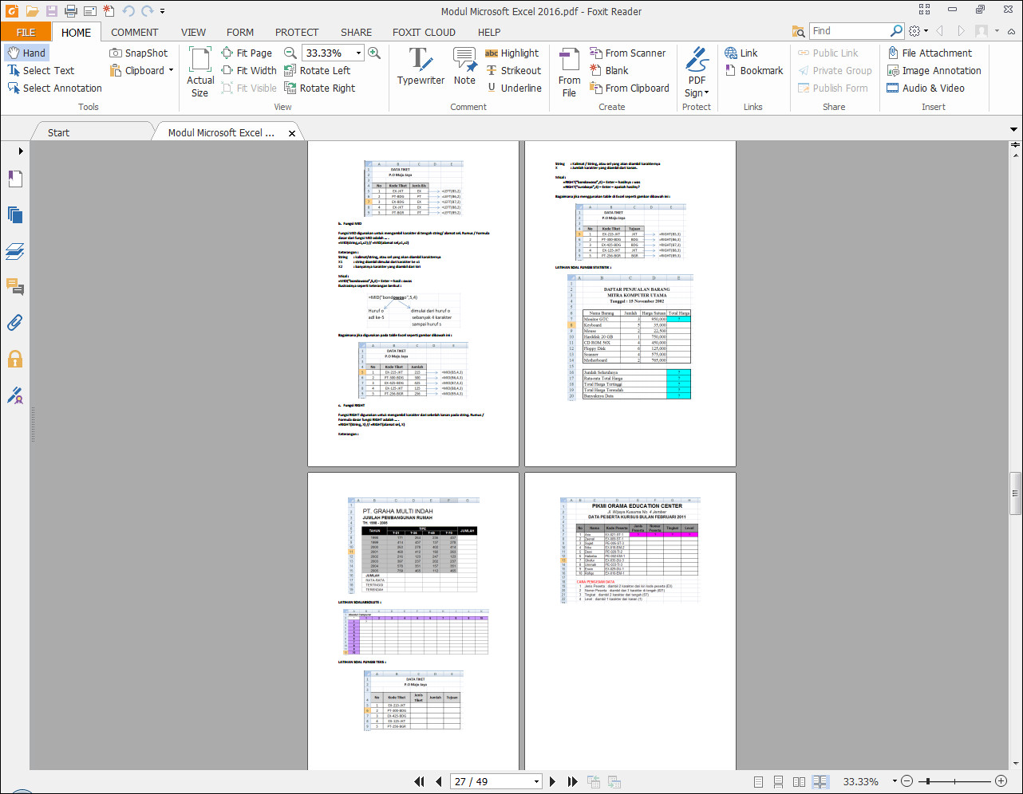The height and width of the screenshot is (794, 1023).
Task: Pick the Strikeout tool
Action: [x=514, y=70]
